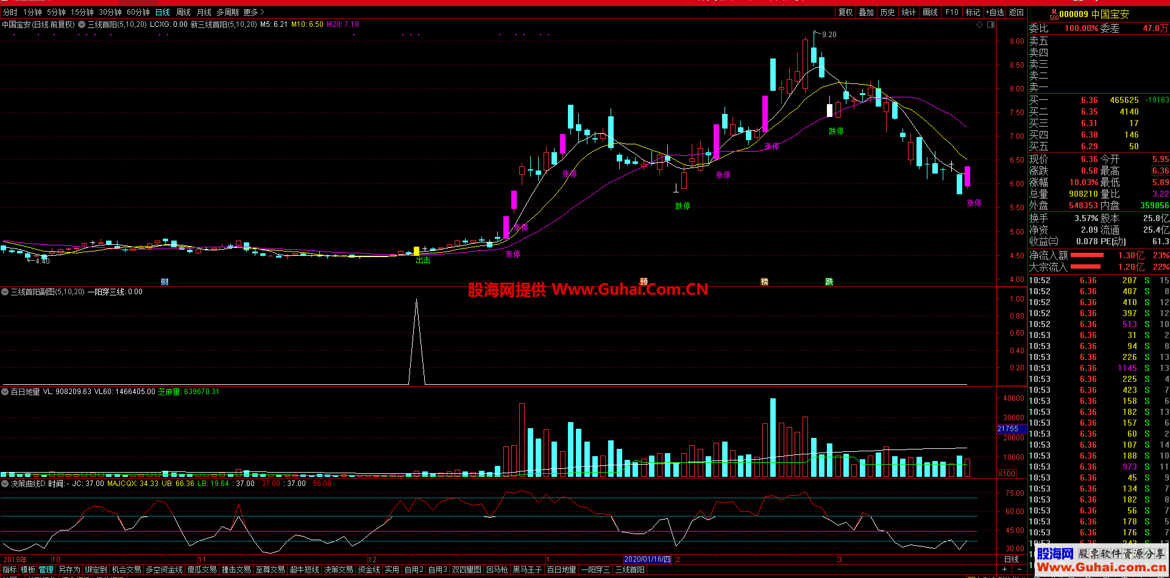Click the 000009 中国宝安 stock title
The width and height of the screenshot is (1170, 578).
[1094, 14]
